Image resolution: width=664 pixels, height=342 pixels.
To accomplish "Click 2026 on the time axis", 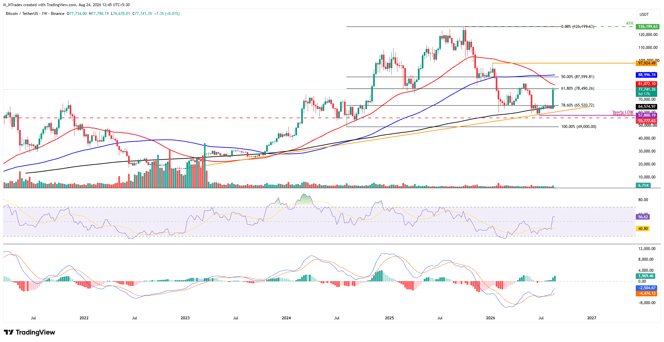I will pyautogui.click(x=491, y=318).
